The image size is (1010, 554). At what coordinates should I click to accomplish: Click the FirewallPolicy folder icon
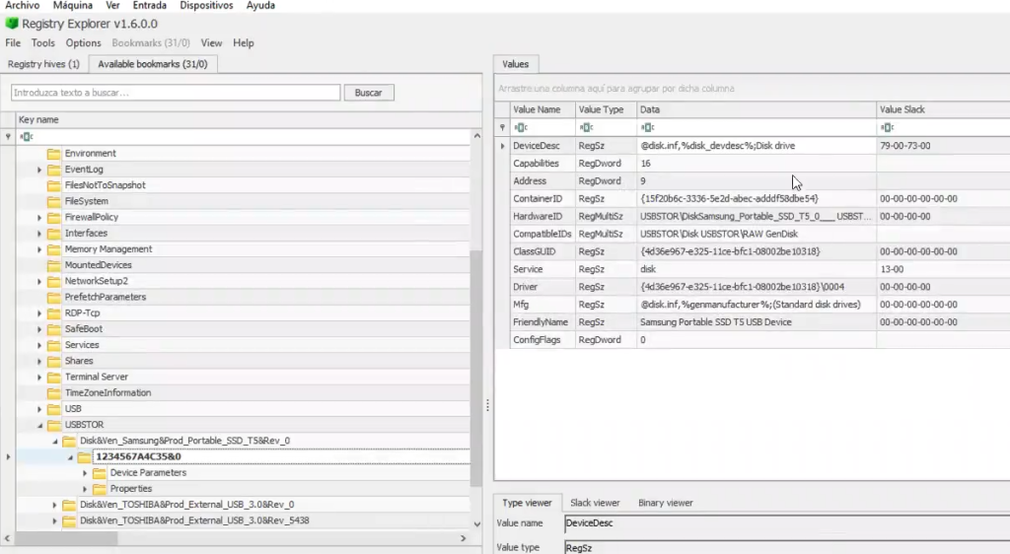(x=54, y=218)
